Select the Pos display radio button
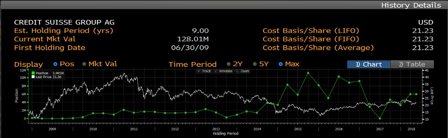 55,64
